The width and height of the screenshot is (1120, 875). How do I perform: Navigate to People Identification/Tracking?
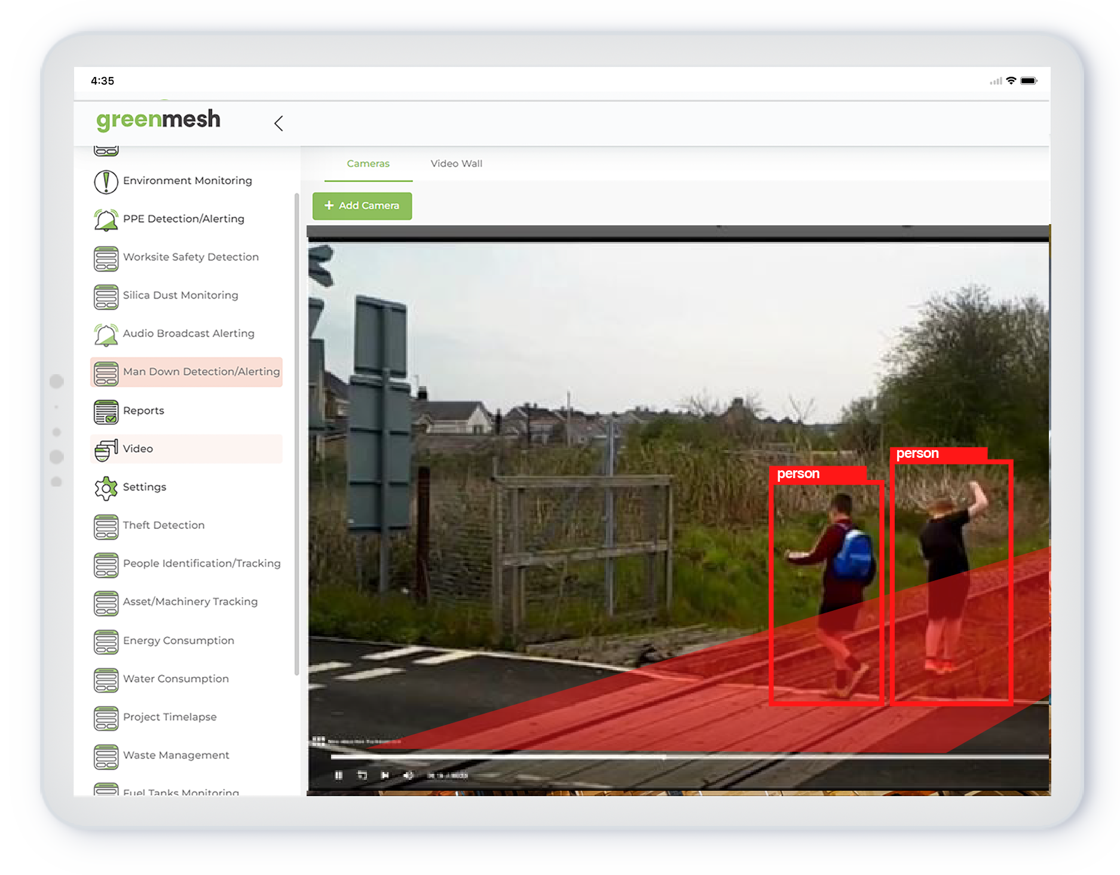[201, 564]
